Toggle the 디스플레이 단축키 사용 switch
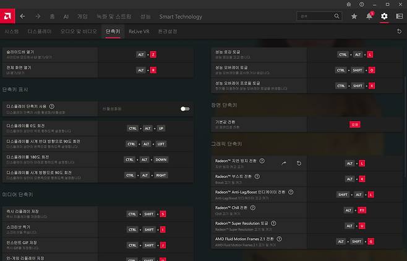This screenshot has width=407, height=261. (184, 108)
